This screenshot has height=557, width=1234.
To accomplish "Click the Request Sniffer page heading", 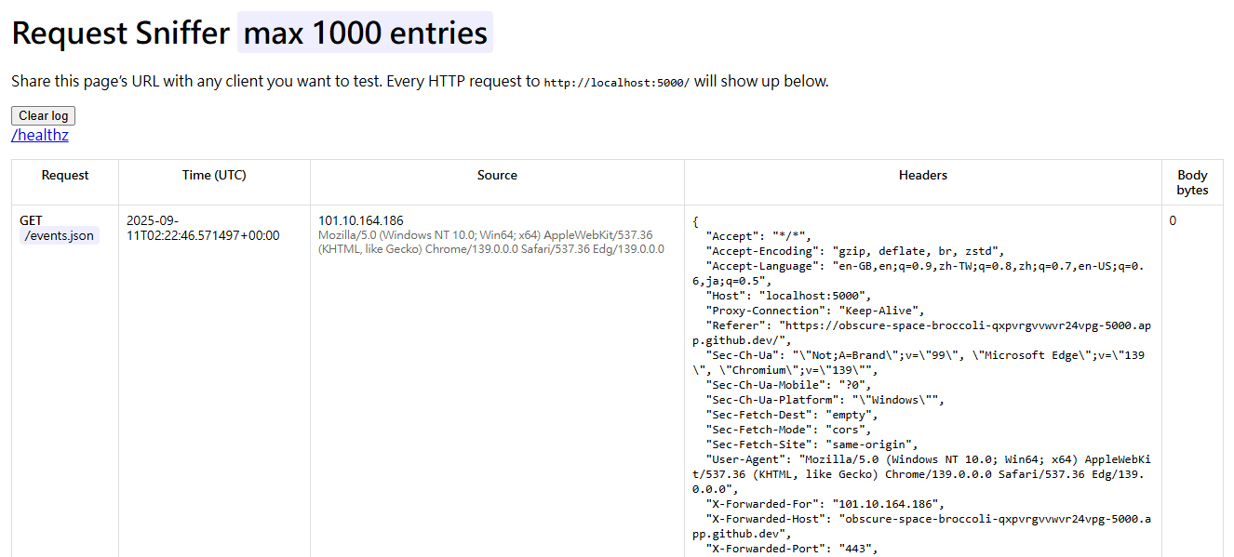I will tap(120, 33).
